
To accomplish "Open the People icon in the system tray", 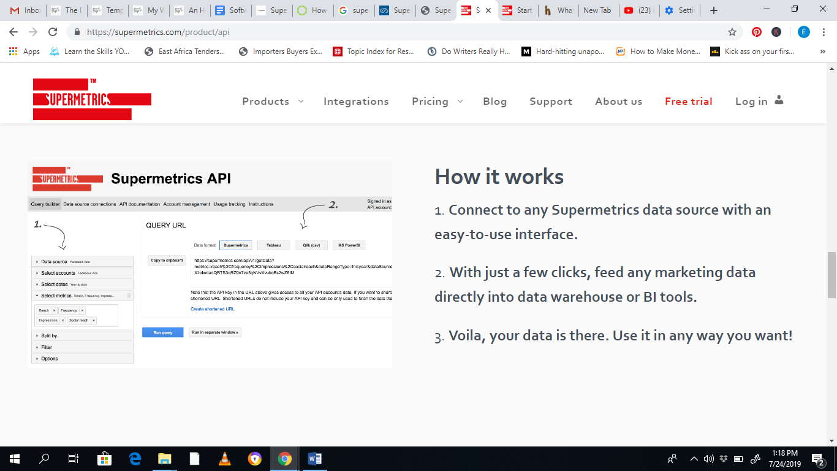I will [x=672, y=459].
